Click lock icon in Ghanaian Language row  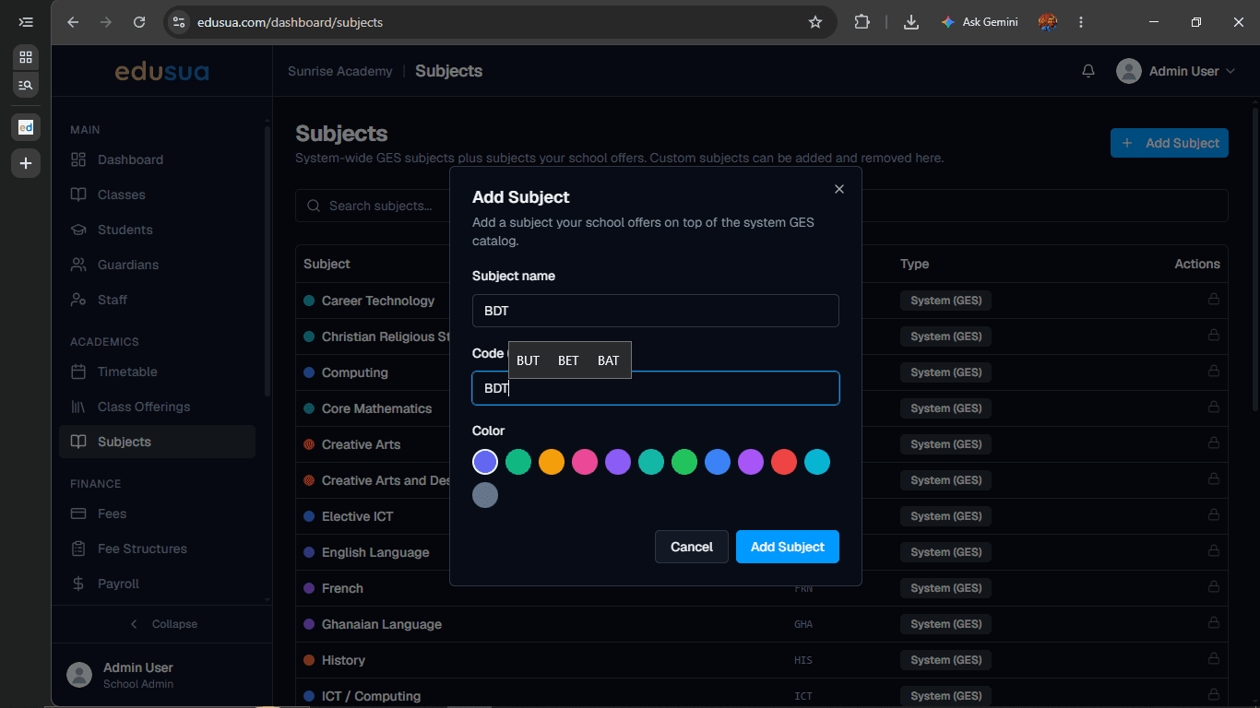coord(1213,623)
